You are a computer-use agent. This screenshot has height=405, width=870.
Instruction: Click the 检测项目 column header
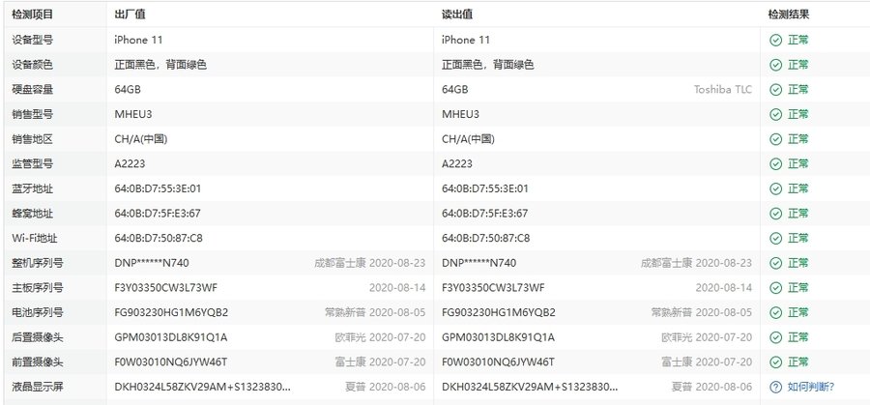[33, 14]
